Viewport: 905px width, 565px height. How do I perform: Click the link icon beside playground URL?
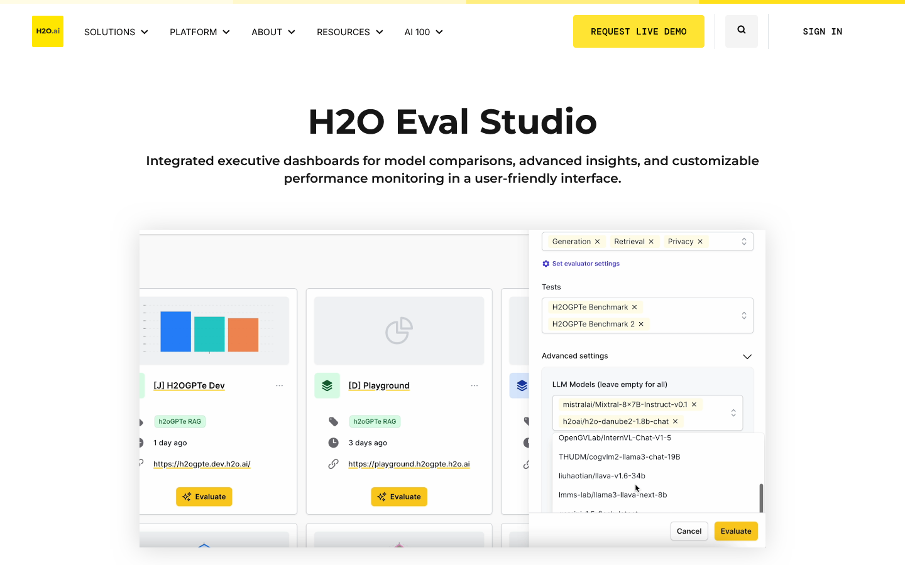[334, 464]
